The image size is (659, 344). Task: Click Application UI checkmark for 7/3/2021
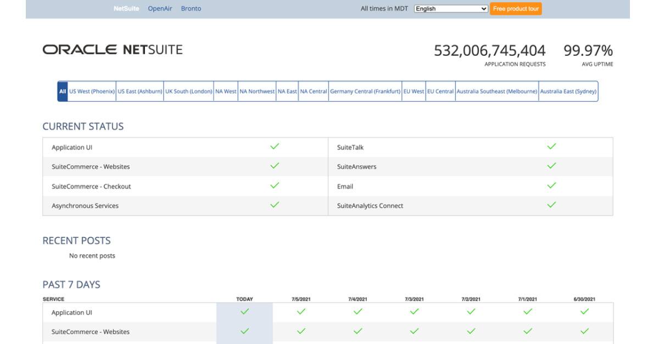(415, 312)
